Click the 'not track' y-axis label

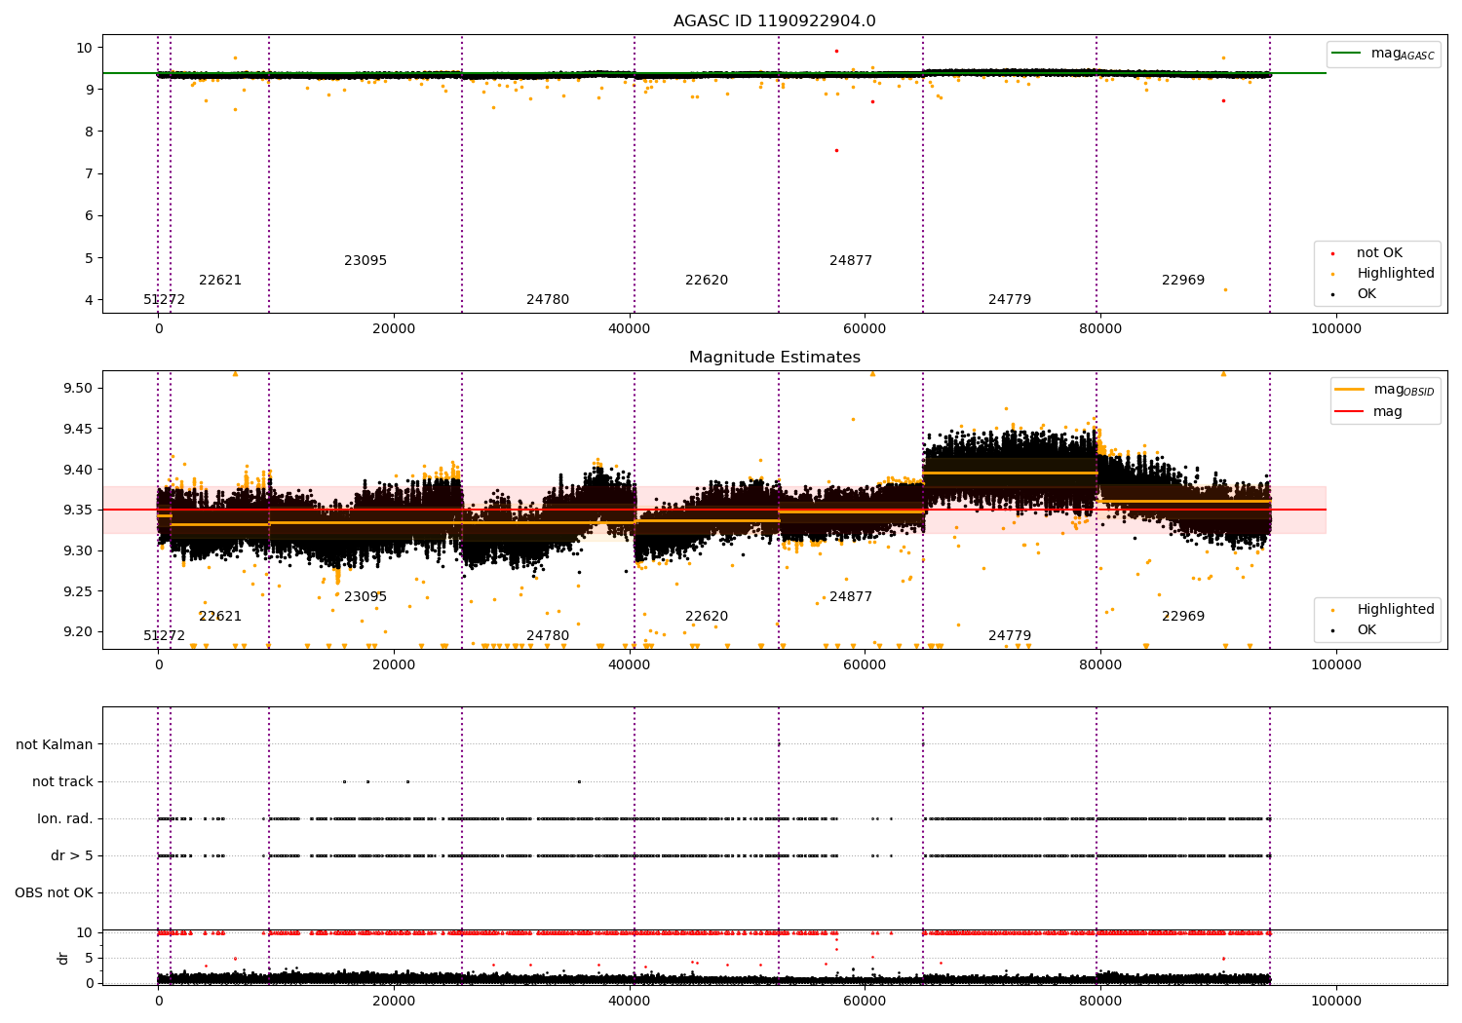[x=62, y=782]
